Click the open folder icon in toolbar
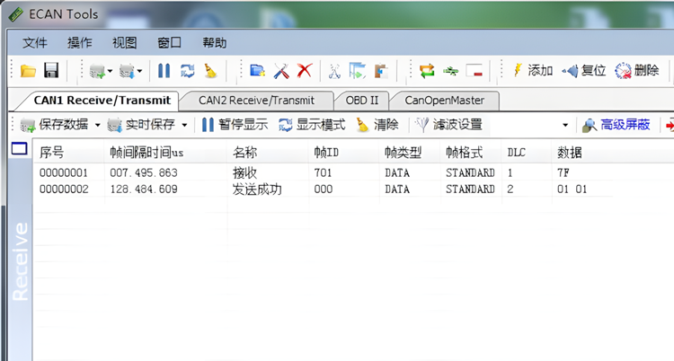The image size is (674, 361). [29, 71]
